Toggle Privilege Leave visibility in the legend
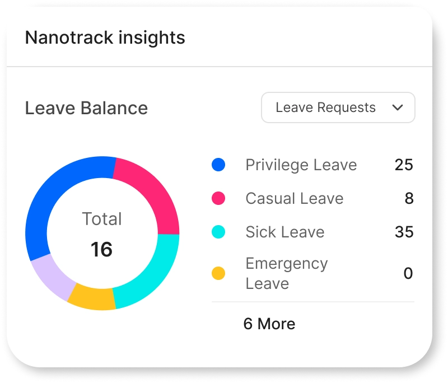 300,165
